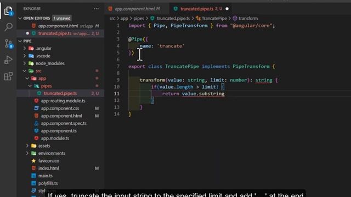This screenshot has height=197, width=351.
Task: Collapse the src folder
Action: pyautogui.click(x=25, y=71)
